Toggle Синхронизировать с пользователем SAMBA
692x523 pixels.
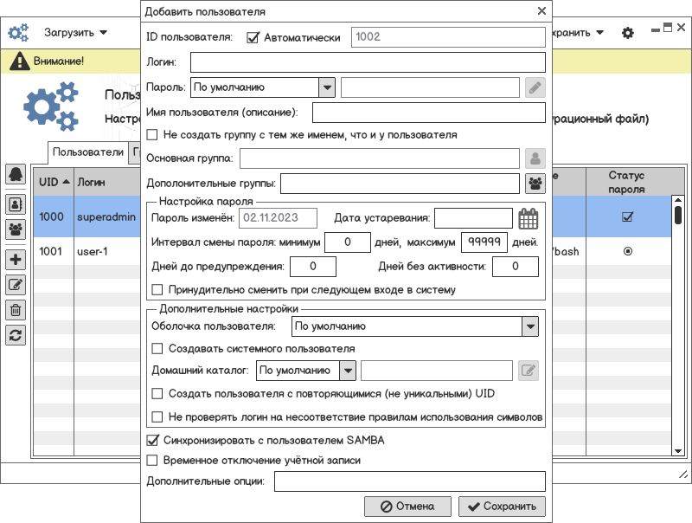(x=152, y=440)
